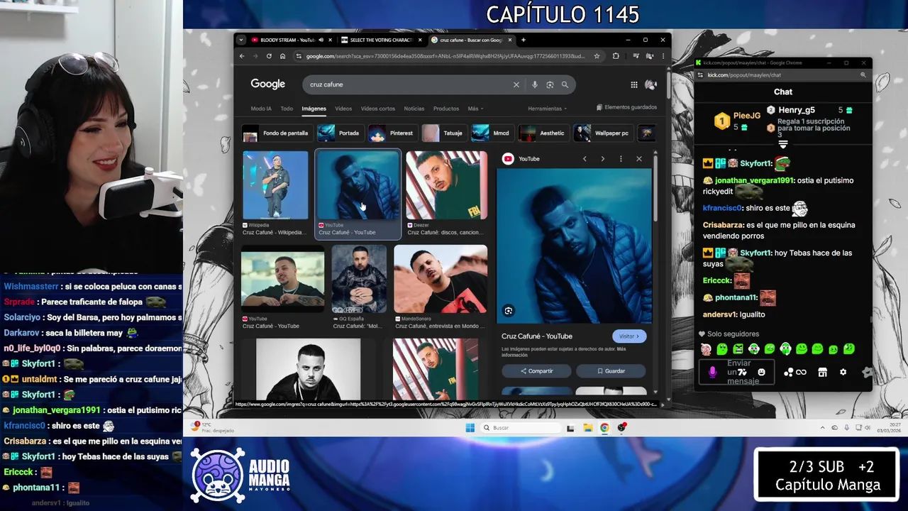
Task: Show previous image in preview panel
Action: [x=585, y=159]
